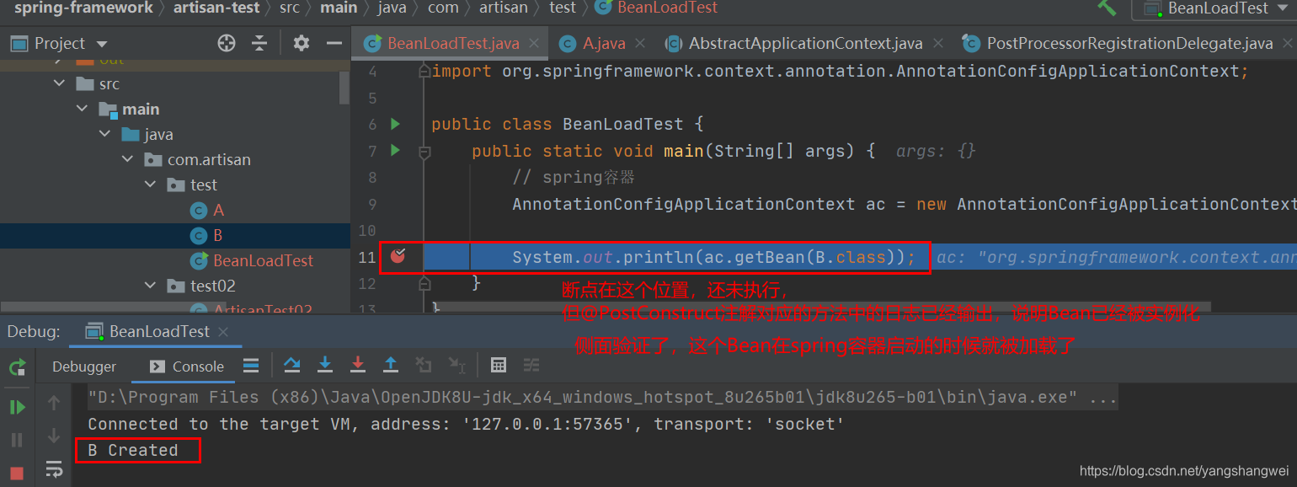The height and width of the screenshot is (487, 1297).
Task: Run the main method from the line 7 gutter
Action: (x=395, y=151)
